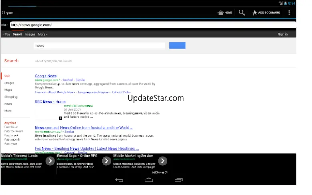Open the News.com.au result link
The height and width of the screenshot is (195, 312).
(84, 128)
